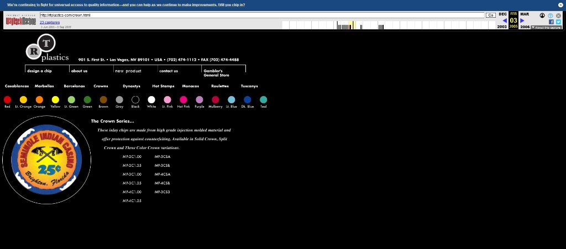Select the Marbellas series tab
Image resolution: width=566 pixels, height=249 pixels.
tap(44, 86)
